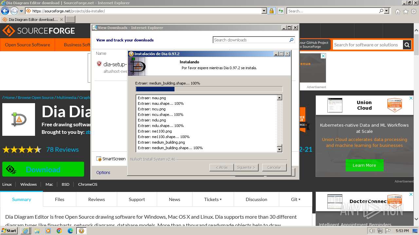Open the Favorites star icon

(x=406, y=11)
